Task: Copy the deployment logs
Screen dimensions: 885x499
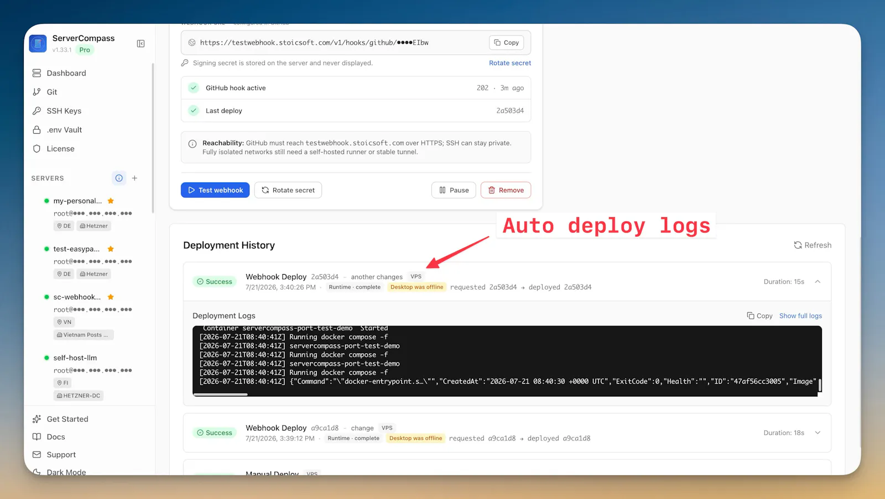Action: tap(759, 316)
